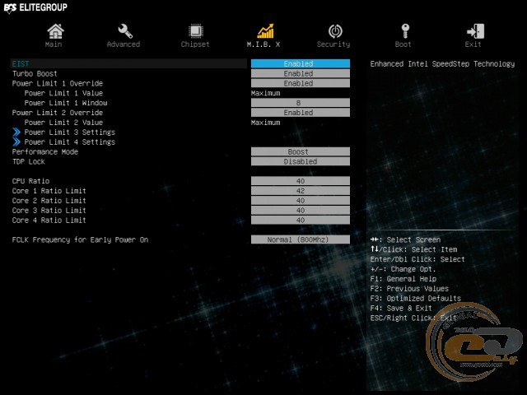The height and width of the screenshot is (395, 527).
Task: Click the Select Screen key hint
Action: tap(405, 239)
